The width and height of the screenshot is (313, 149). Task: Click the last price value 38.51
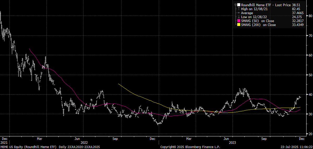pos(296,5)
